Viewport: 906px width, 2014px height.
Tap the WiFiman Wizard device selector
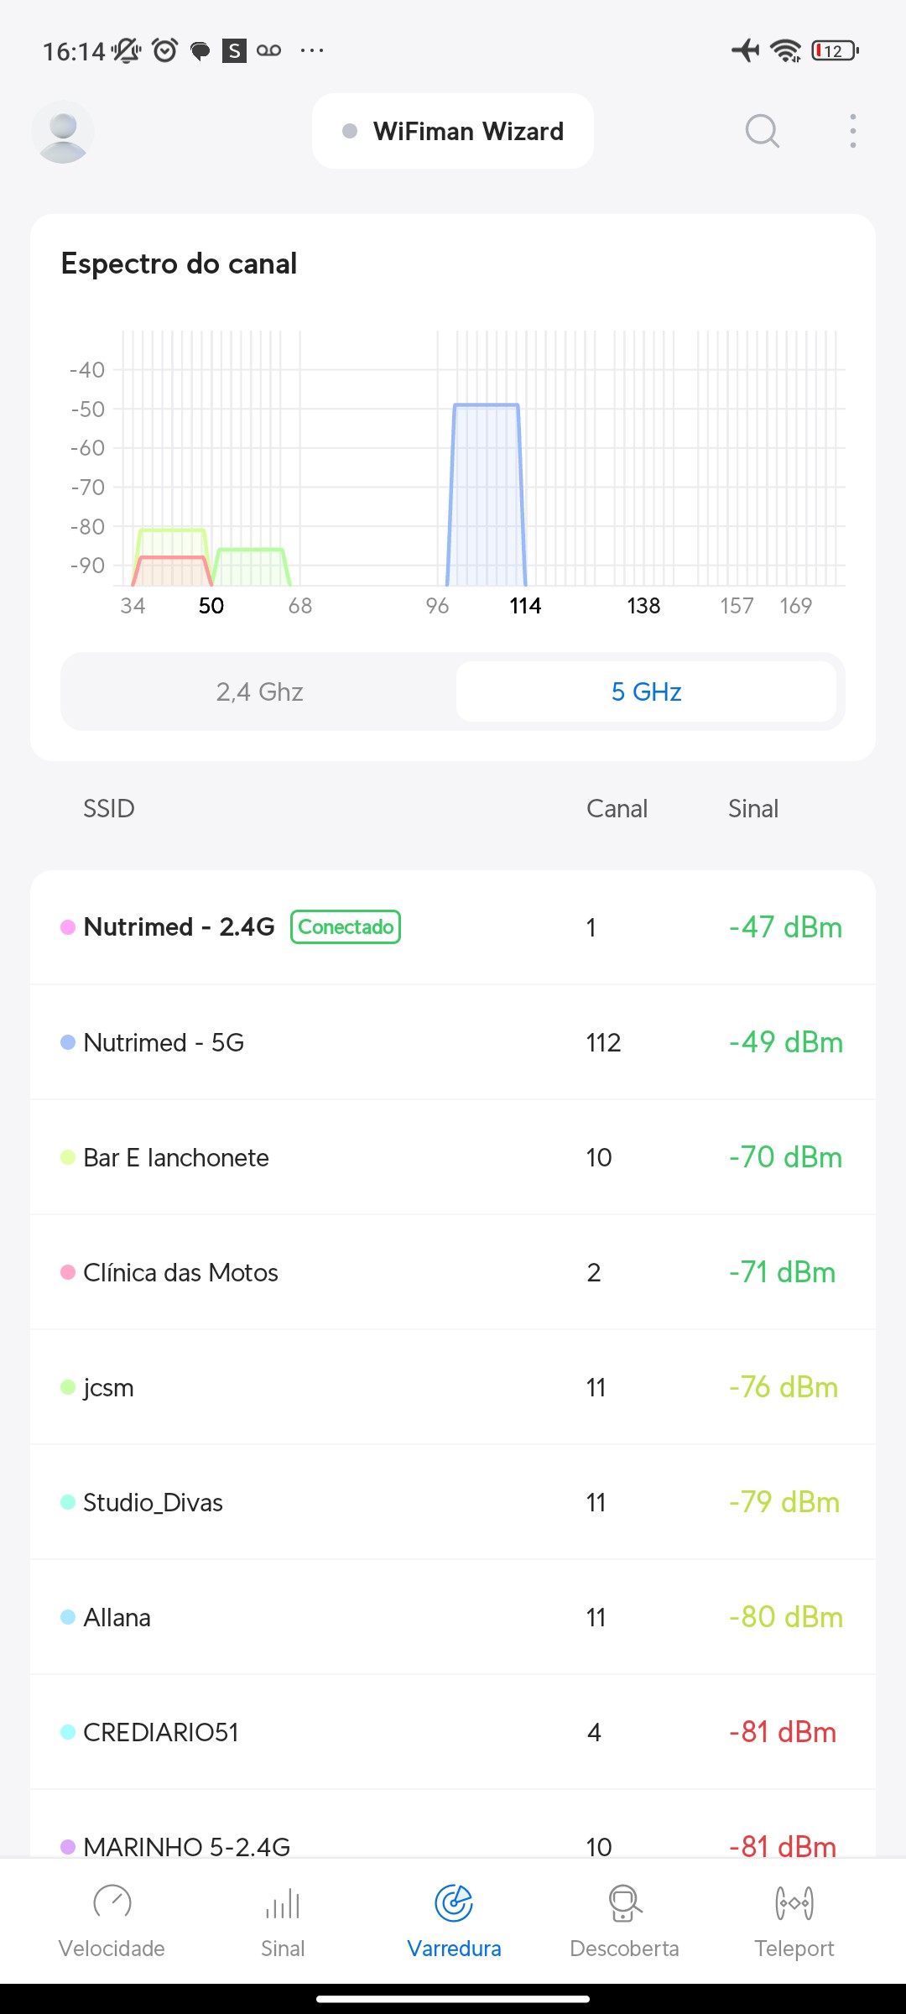[453, 132]
